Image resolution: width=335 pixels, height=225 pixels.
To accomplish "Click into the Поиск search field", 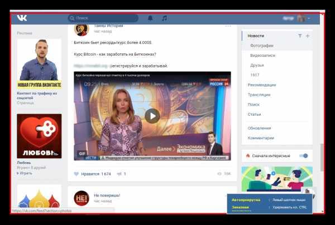I will [103, 18].
